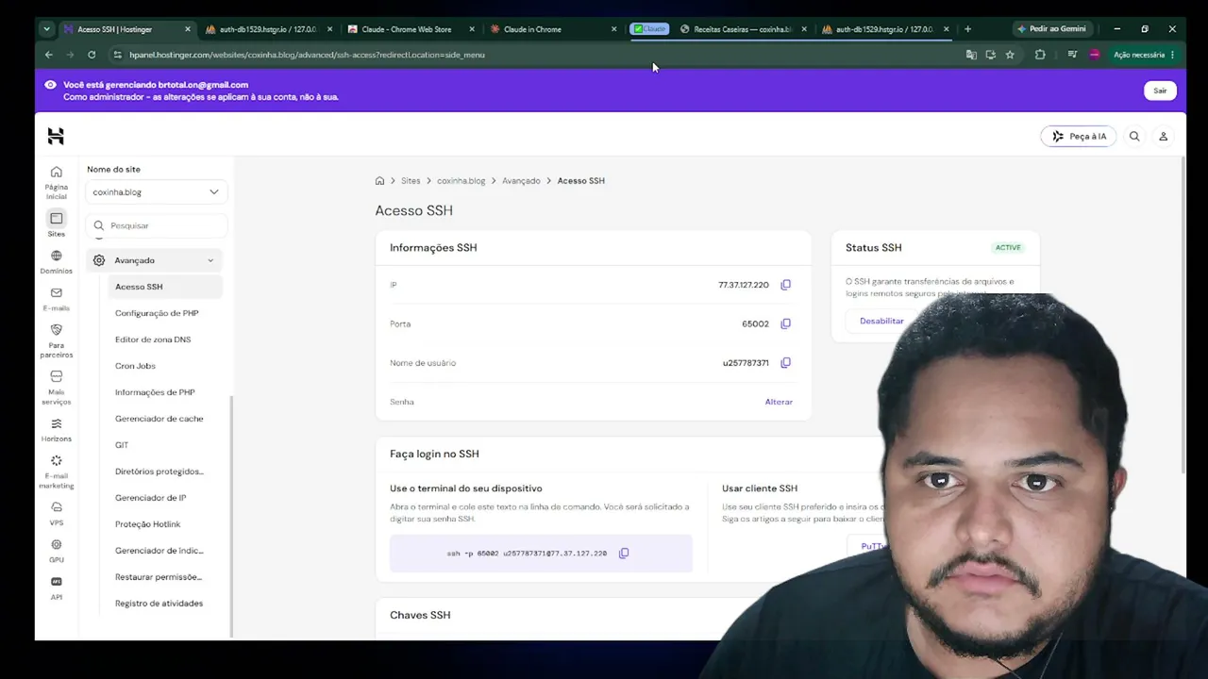Click the Desabilitar SSH button

(881, 322)
